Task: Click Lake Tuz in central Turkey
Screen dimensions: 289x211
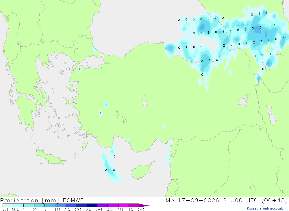Action: click(x=145, y=102)
